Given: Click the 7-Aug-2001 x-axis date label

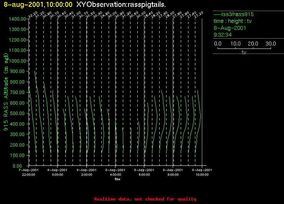Looking at the screenshot, I should coord(29,170).
